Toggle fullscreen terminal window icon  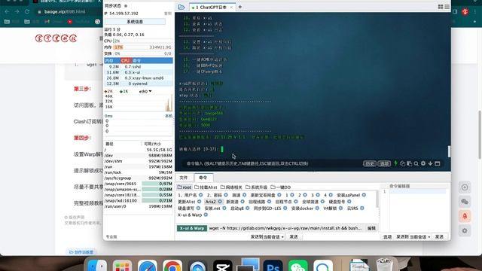pyautogui.click(x=438, y=163)
